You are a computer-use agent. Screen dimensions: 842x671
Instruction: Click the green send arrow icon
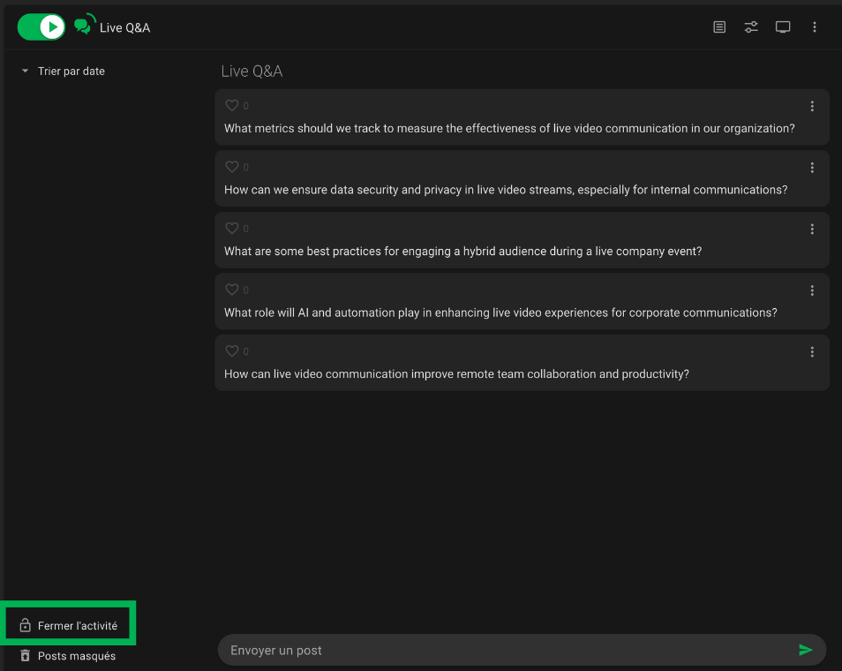[805, 651]
